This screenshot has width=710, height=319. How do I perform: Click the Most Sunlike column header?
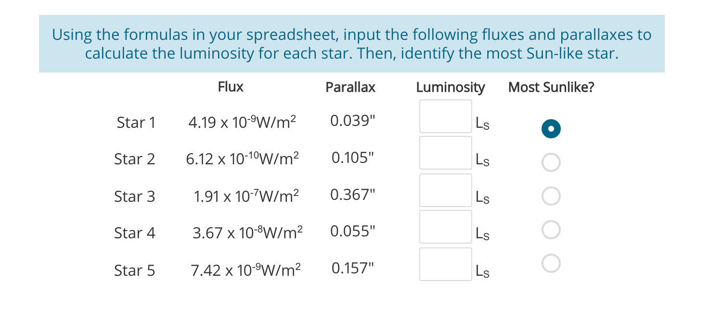551,87
